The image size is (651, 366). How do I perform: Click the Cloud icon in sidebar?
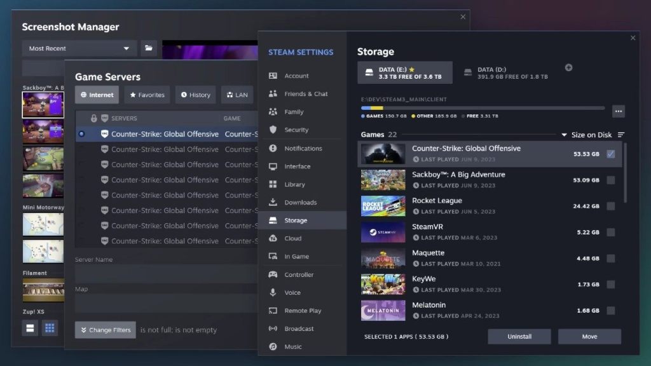tap(273, 238)
